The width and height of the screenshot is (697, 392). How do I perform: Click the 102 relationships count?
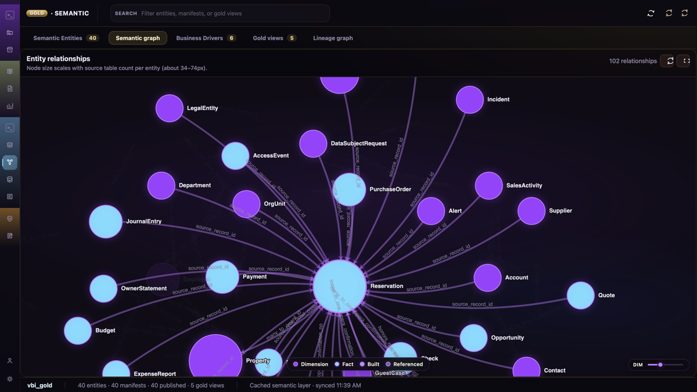click(x=633, y=61)
